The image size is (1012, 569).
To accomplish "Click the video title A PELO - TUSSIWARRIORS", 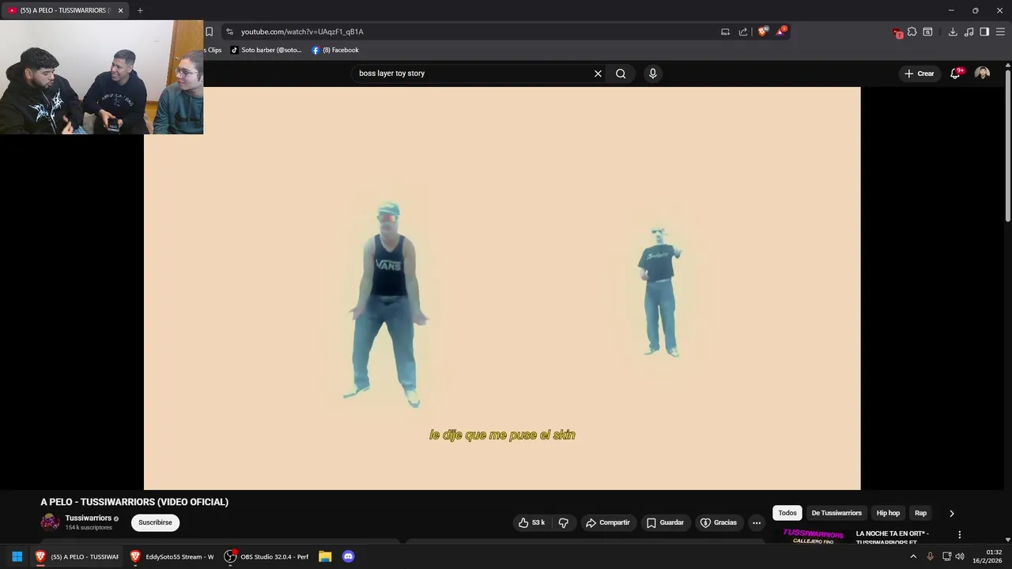I will coord(134,502).
